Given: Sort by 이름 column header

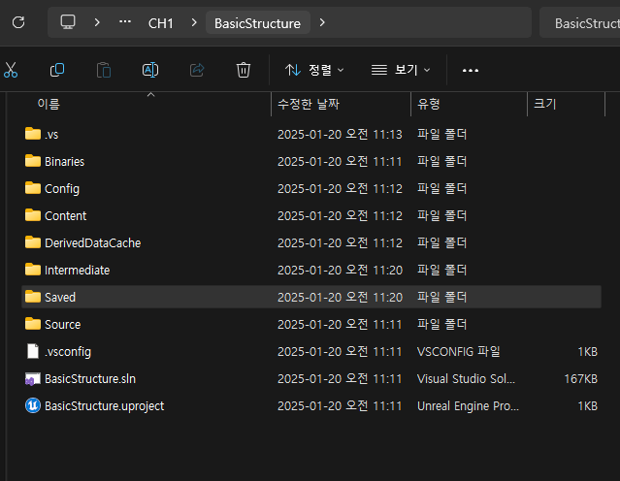Looking at the screenshot, I should [49, 104].
